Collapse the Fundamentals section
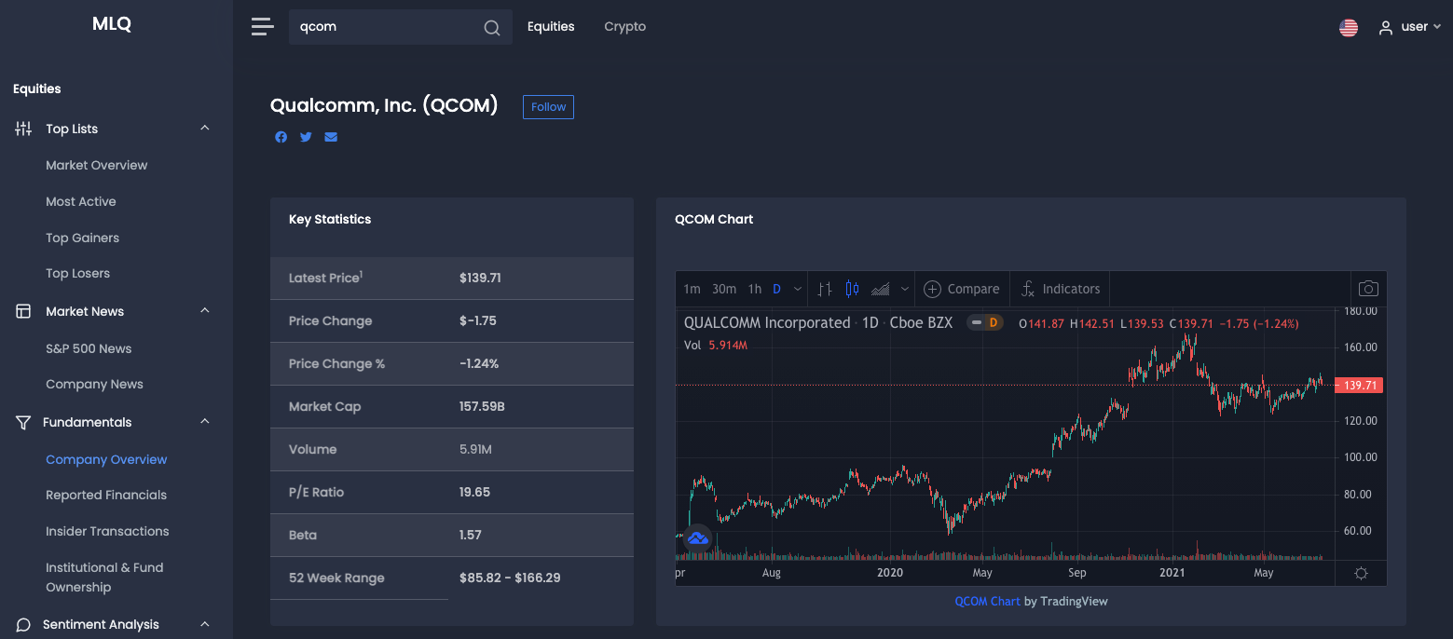The height and width of the screenshot is (639, 1453). click(x=205, y=422)
